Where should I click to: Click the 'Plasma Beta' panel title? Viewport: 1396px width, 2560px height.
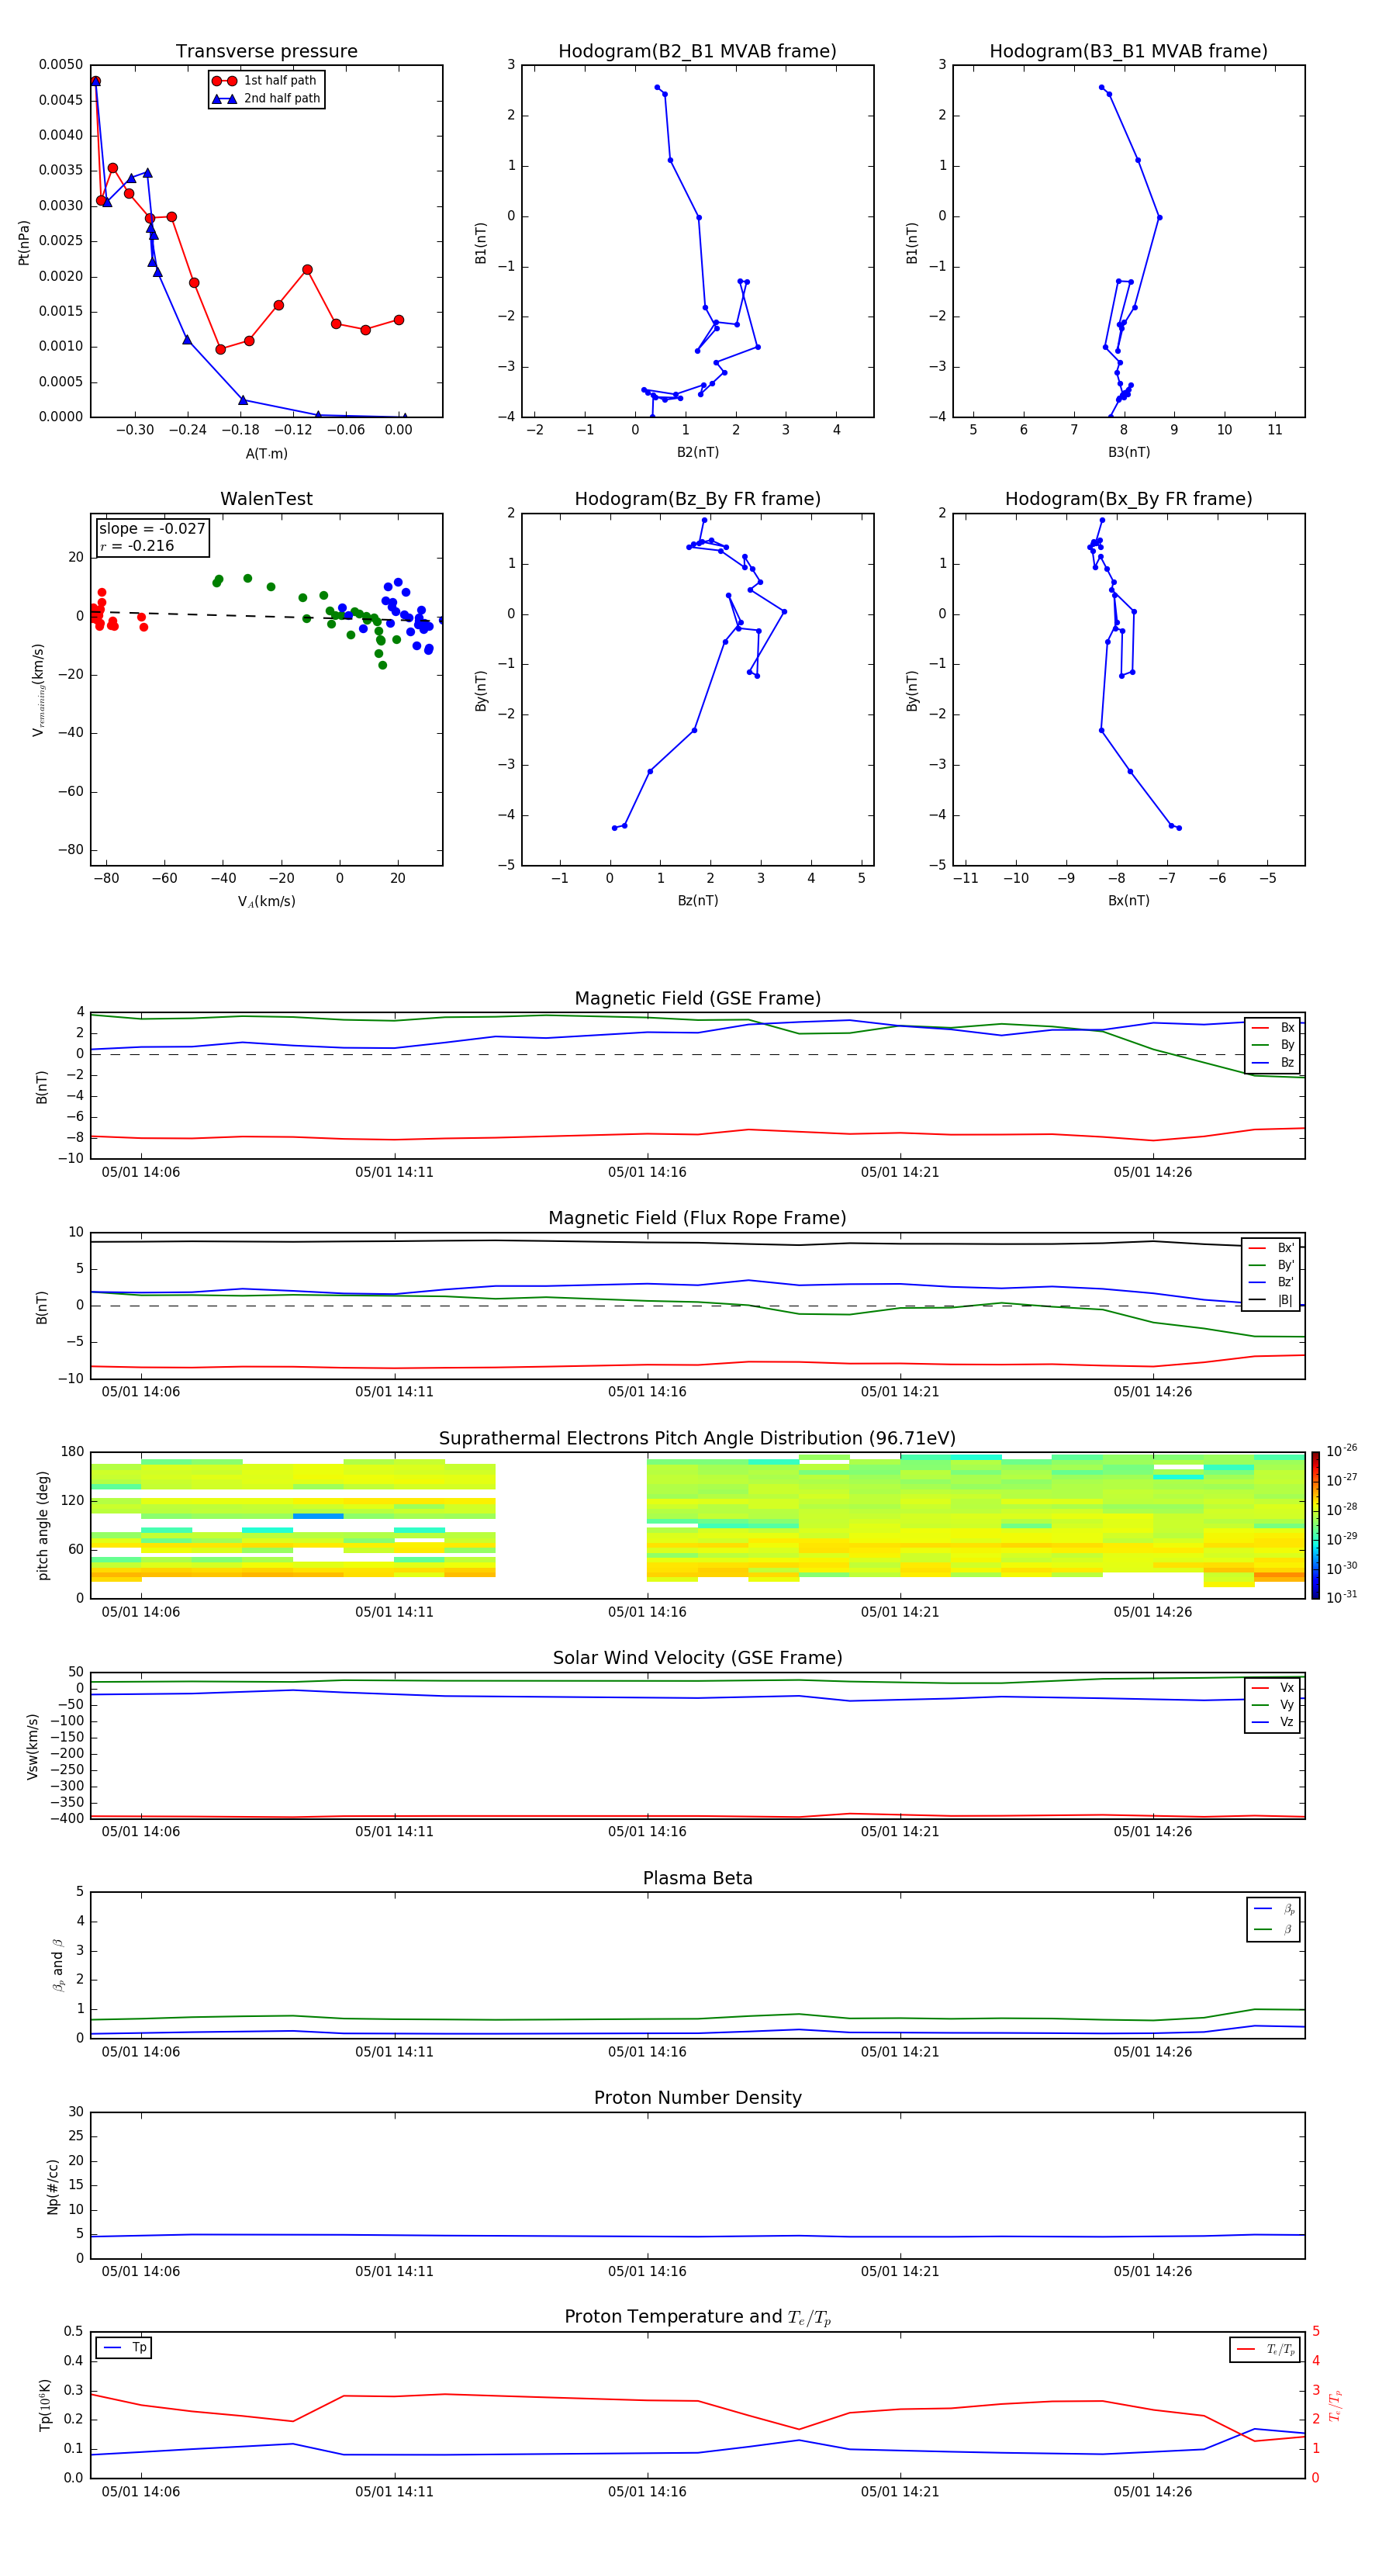click(x=697, y=1878)
